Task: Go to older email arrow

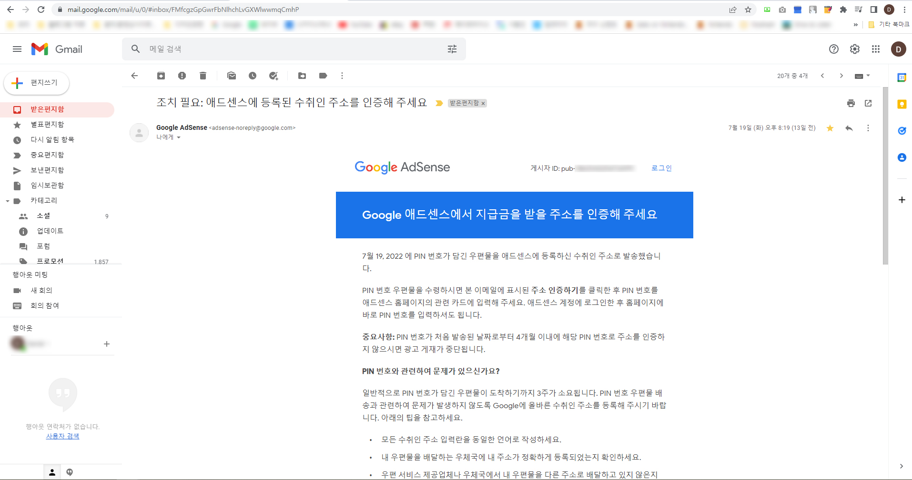Action: (841, 76)
